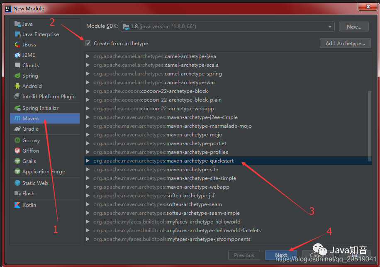Select the Flash icon
This screenshot has width=380, height=267.
(17, 193)
